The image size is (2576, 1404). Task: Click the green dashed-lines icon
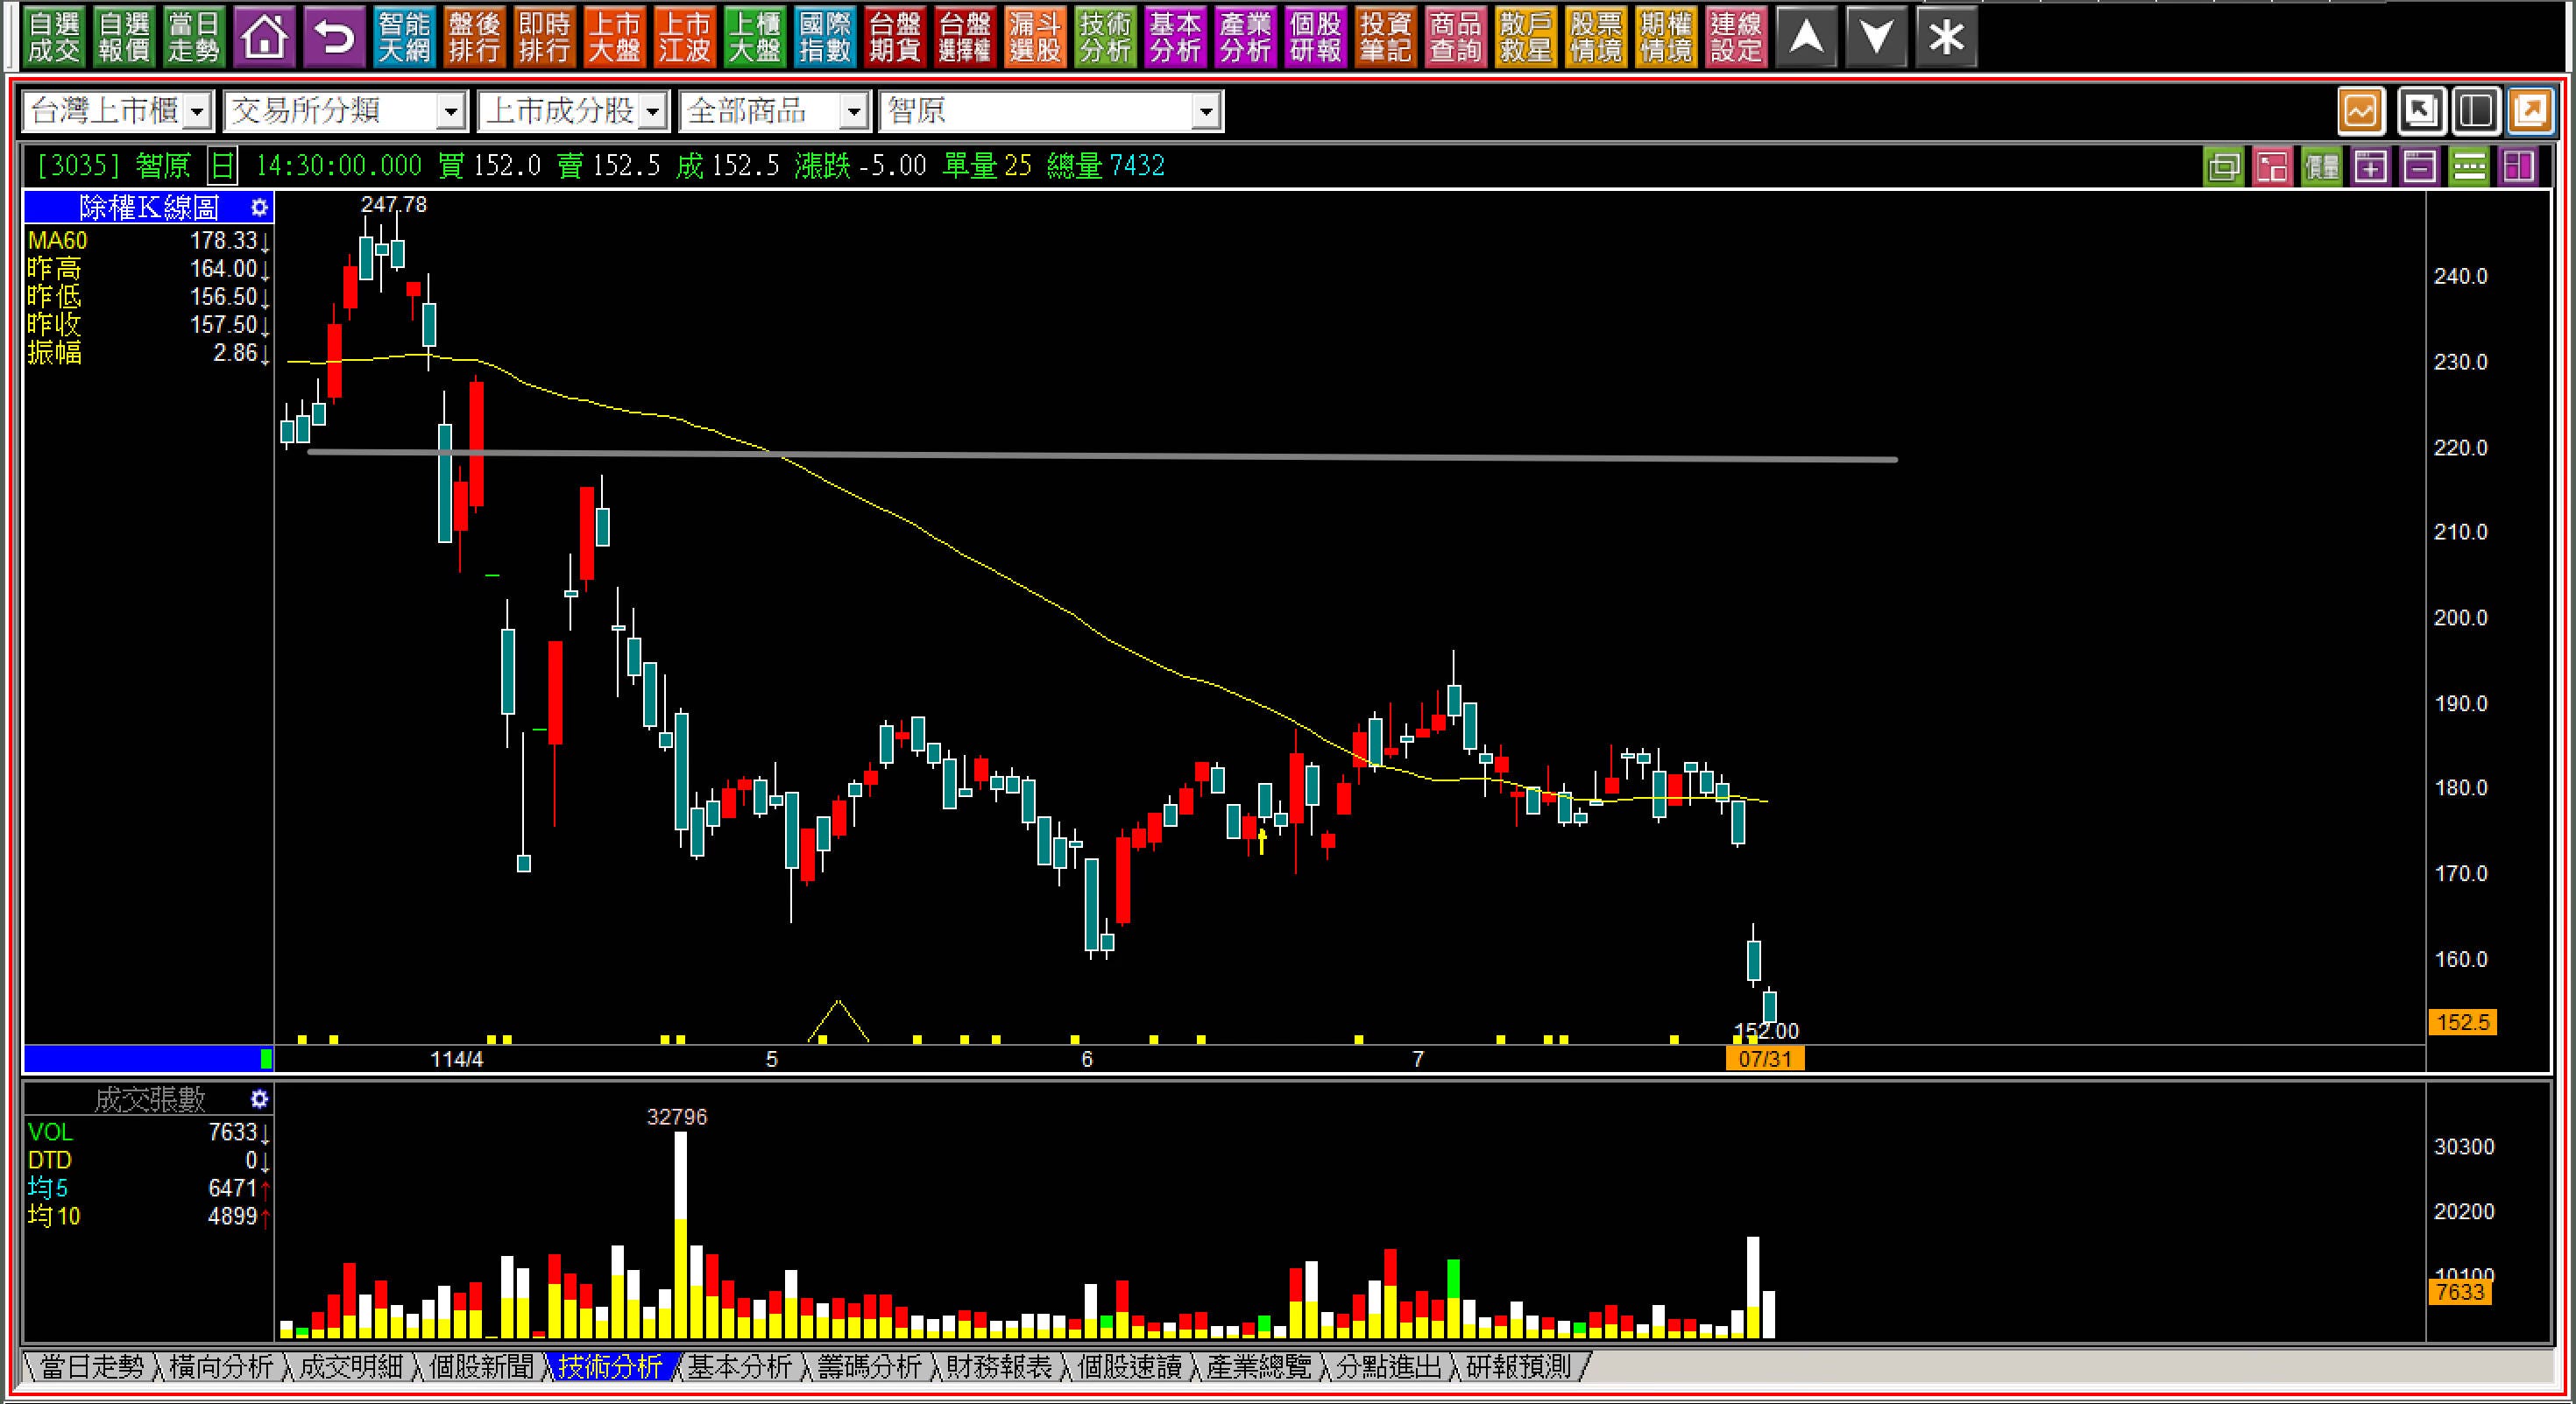click(x=2468, y=166)
